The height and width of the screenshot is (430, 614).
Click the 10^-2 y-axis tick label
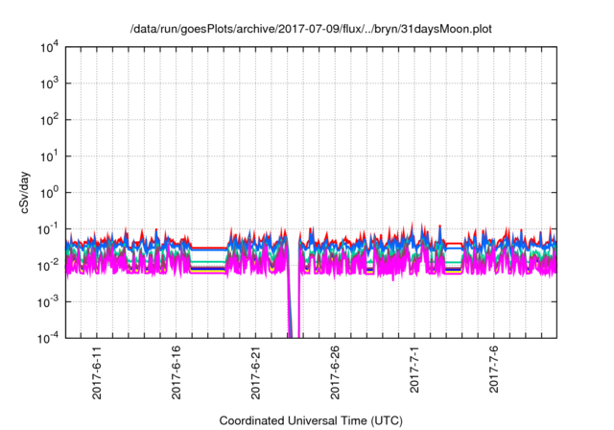point(48,265)
